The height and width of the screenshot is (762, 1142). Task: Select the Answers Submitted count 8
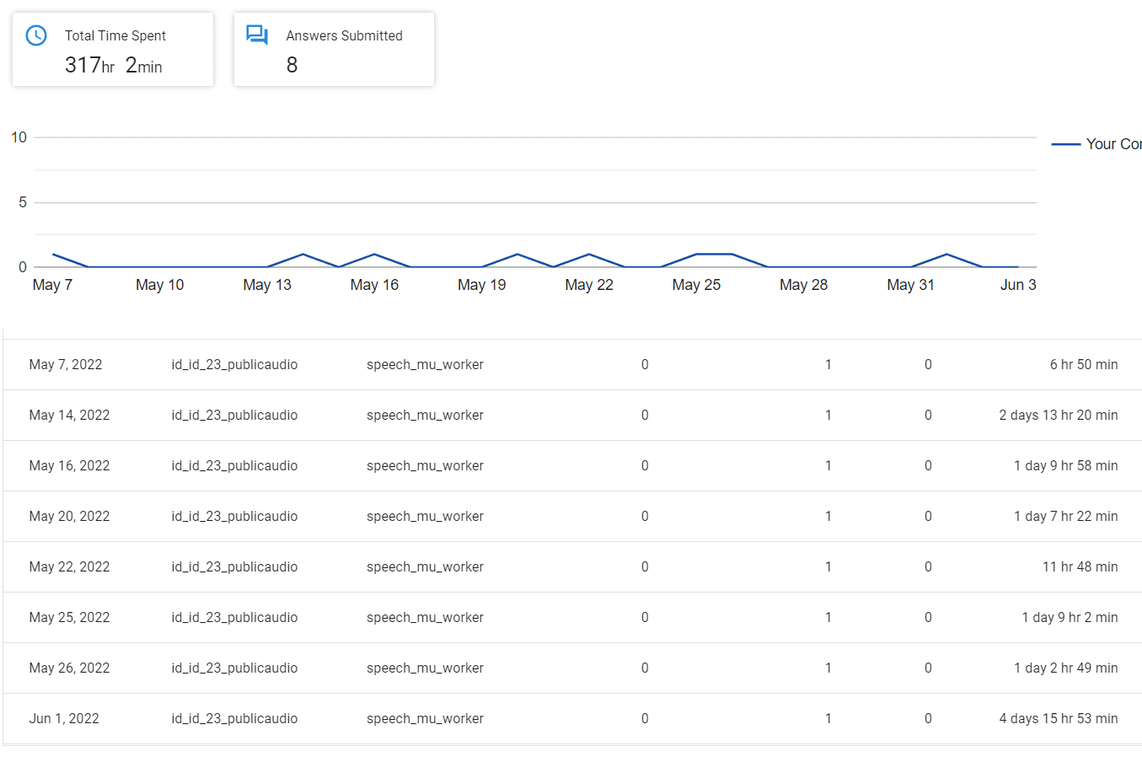click(x=292, y=65)
